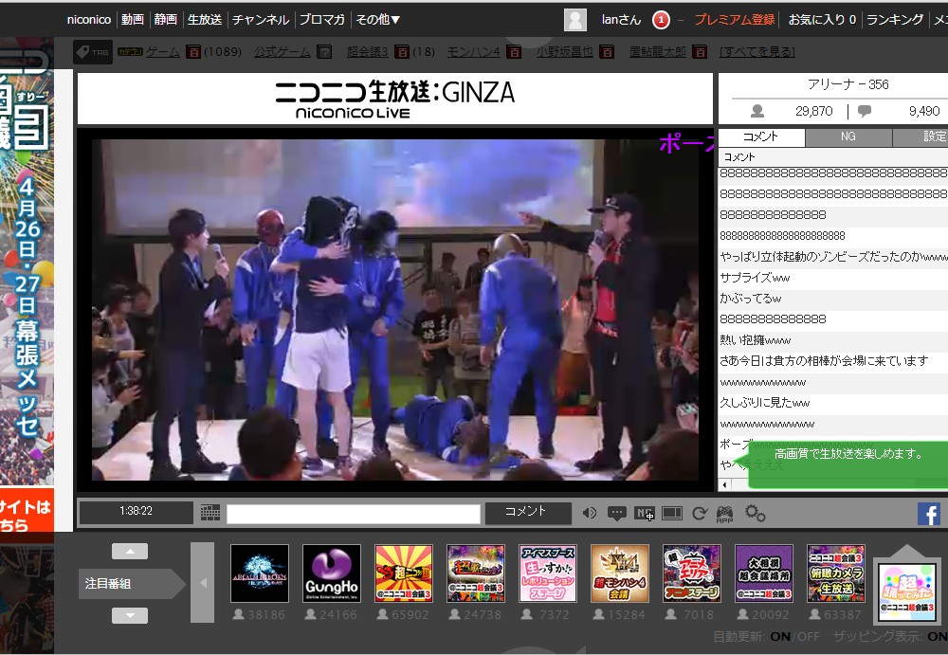
Task: Open dictionary icon next to ゲーム tag
Action: click(x=192, y=52)
